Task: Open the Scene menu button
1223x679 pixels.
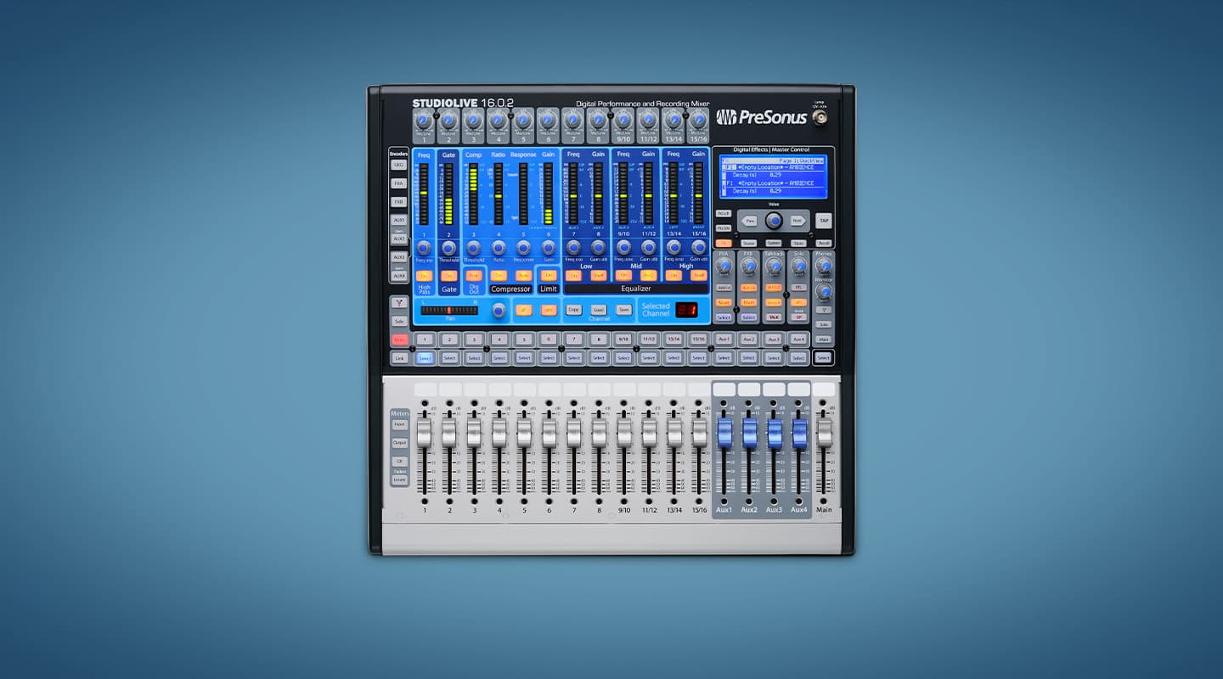Action: click(x=748, y=243)
